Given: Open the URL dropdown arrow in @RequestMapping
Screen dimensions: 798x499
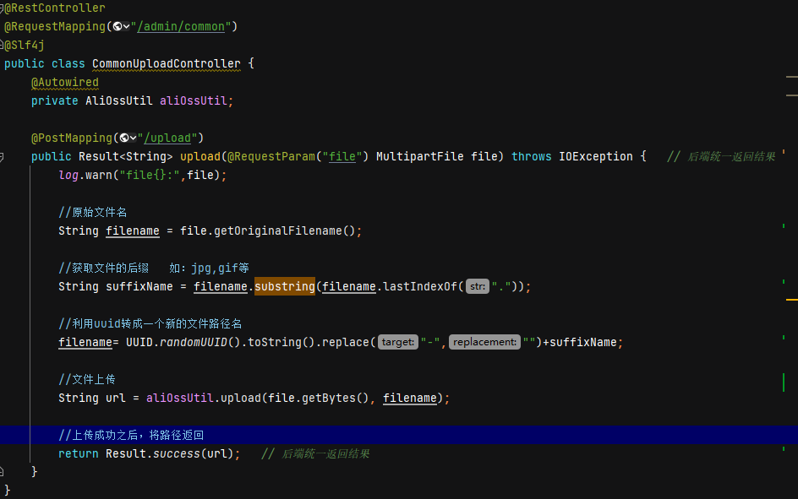Looking at the screenshot, I should (x=126, y=26).
